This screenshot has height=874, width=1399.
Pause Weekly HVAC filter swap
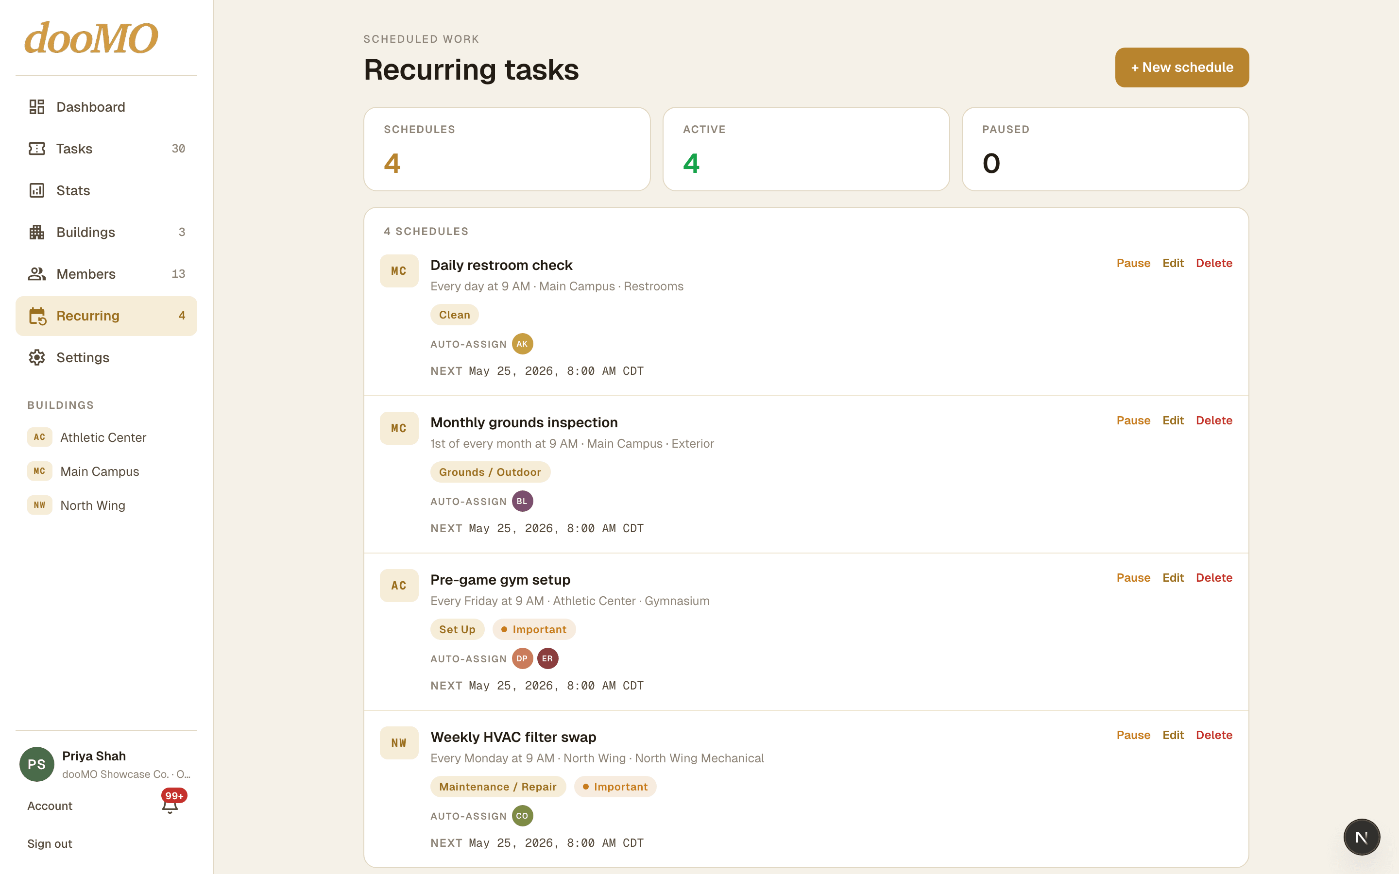pyautogui.click(x=1133, y=735)
